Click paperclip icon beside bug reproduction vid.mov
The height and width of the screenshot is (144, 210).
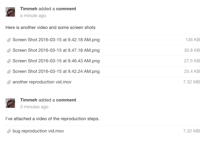coord(9,131)
